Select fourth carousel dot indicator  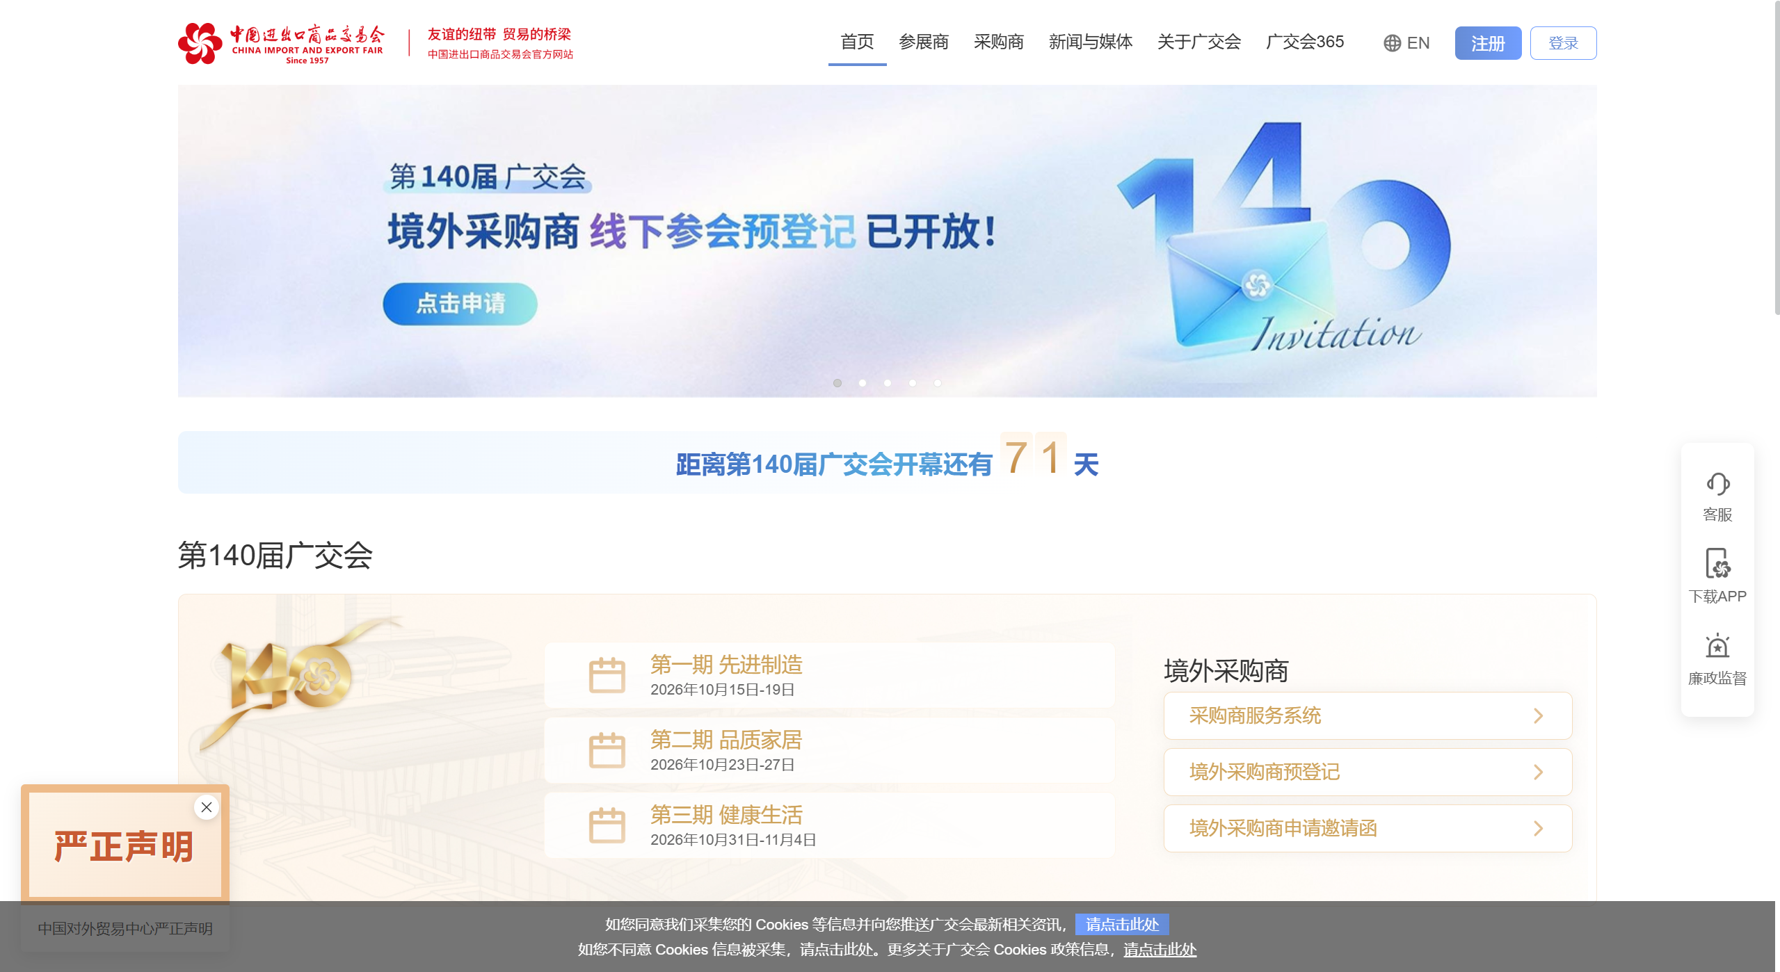913,383
